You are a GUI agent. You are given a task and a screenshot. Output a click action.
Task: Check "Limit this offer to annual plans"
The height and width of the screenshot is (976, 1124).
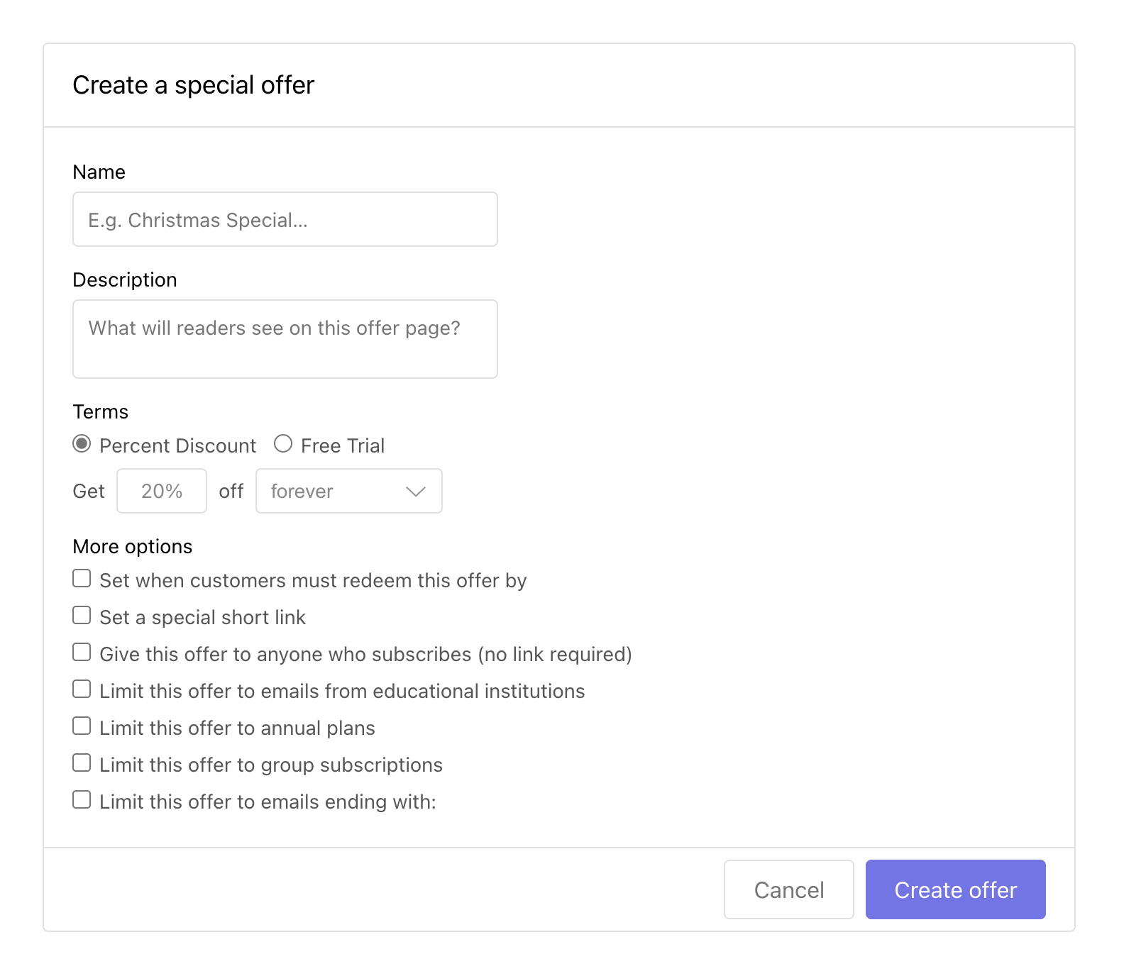click(x=82, y=726)
